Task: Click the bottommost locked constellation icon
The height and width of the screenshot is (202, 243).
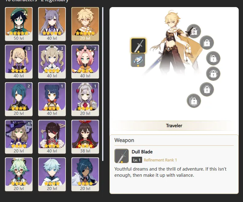Action: click(194, 101)
